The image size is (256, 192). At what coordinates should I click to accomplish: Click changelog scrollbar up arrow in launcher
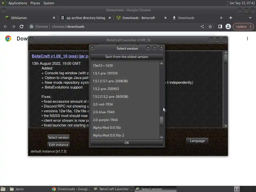pos(226,52)
